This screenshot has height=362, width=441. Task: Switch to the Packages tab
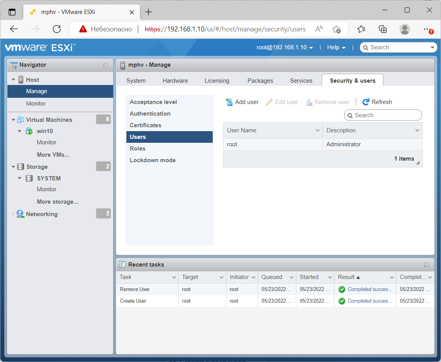[260, 81]
